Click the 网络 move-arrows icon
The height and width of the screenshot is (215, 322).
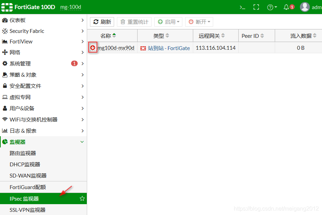click(5, 53)
